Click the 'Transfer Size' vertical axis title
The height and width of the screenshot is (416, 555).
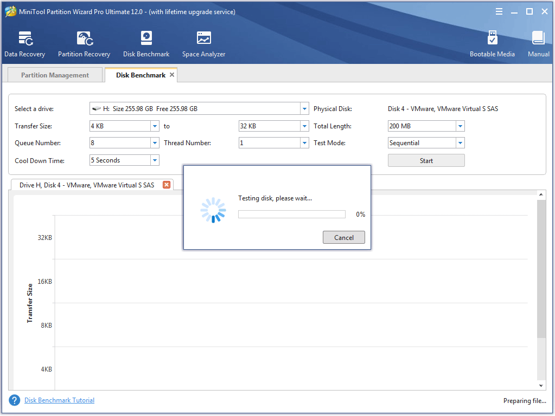(x=30, y=303)
